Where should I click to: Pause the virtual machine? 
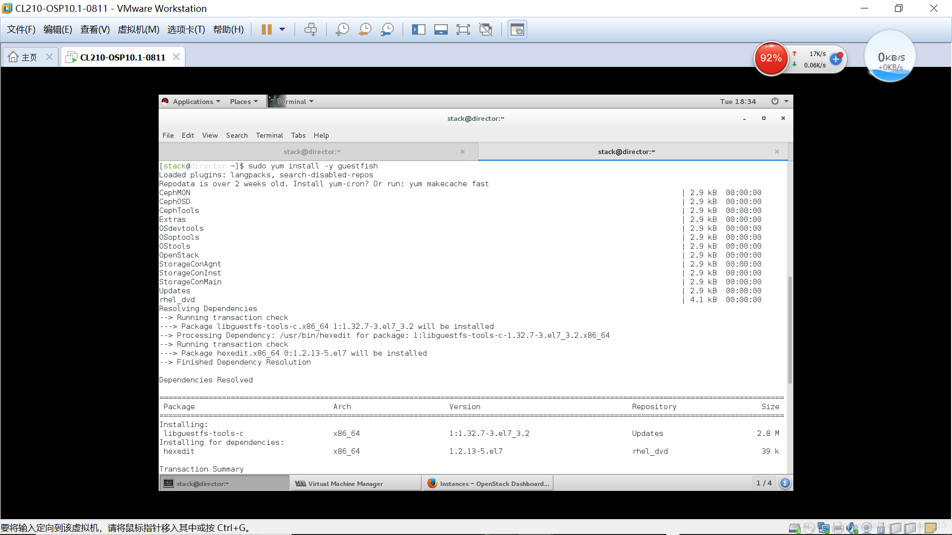pos(266,30)
